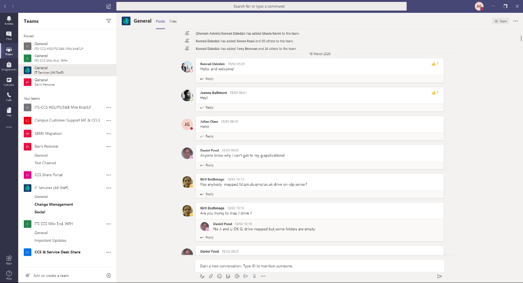Screen dimensions: 523x283
Task: Expand more options for CCS Share Portal
Action: pos(108,175)
